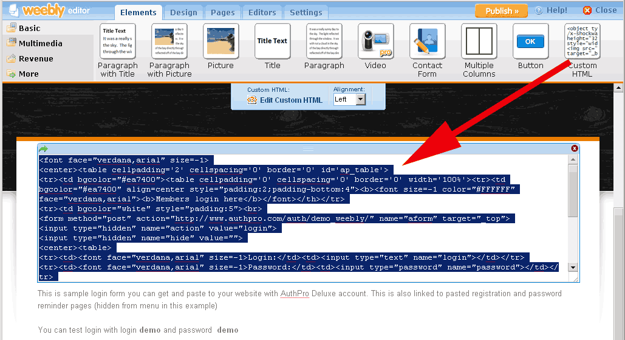Pick the Multiple Columns element
Viewport: 625px width, 340px height.
479,50
